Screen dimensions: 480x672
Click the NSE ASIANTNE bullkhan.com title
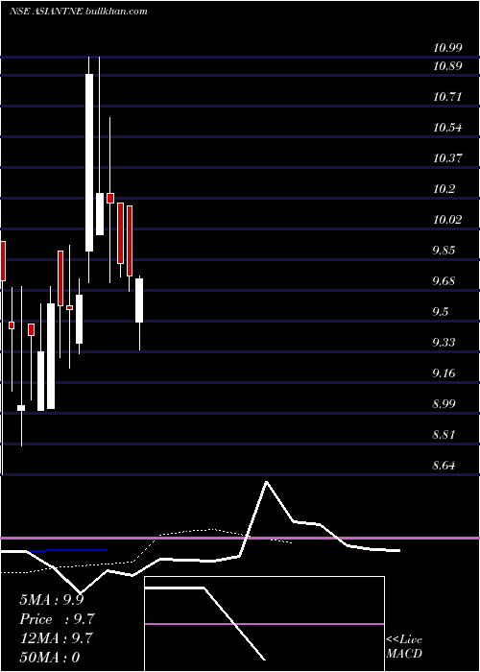click(79, 12)
